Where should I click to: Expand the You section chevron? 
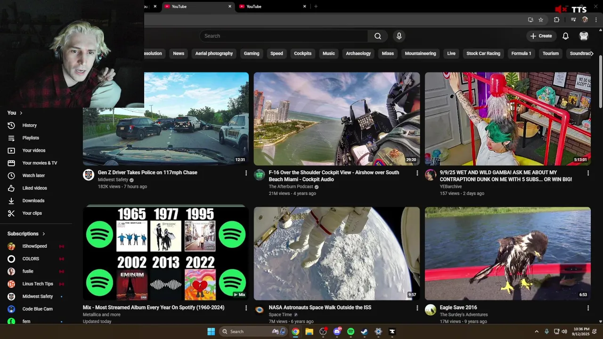(21, 113)
